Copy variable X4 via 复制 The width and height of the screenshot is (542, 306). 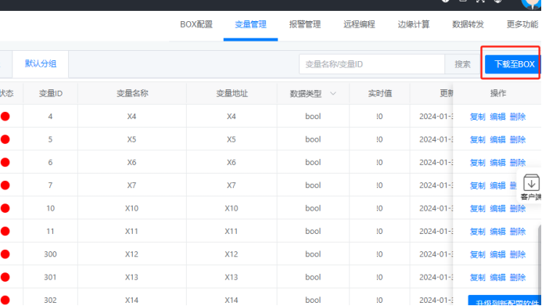click(x=477, y=117)
